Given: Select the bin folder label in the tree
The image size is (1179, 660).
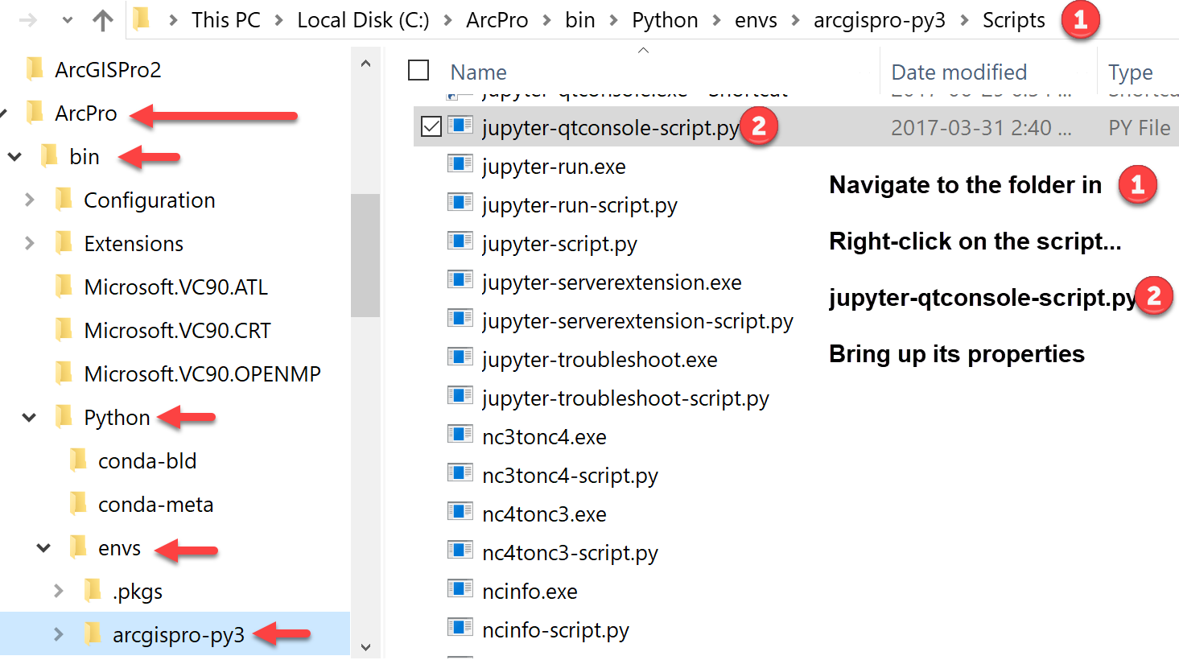Looking at the screenshot, I should click(x=85, y=157).
